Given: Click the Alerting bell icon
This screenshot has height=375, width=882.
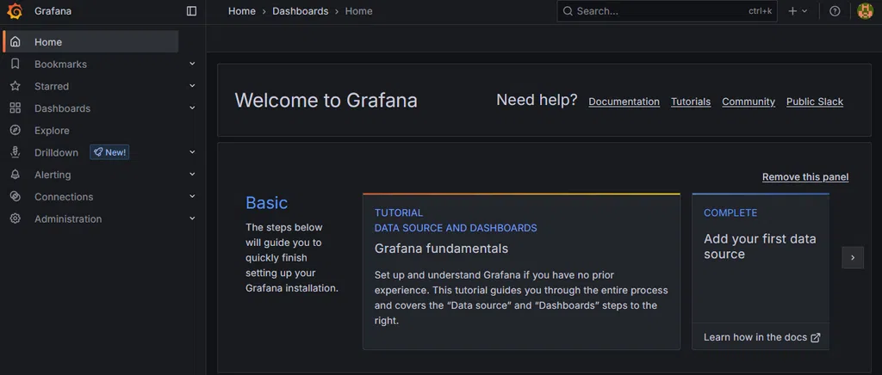Looking at the screenshot, I should 16,175.
